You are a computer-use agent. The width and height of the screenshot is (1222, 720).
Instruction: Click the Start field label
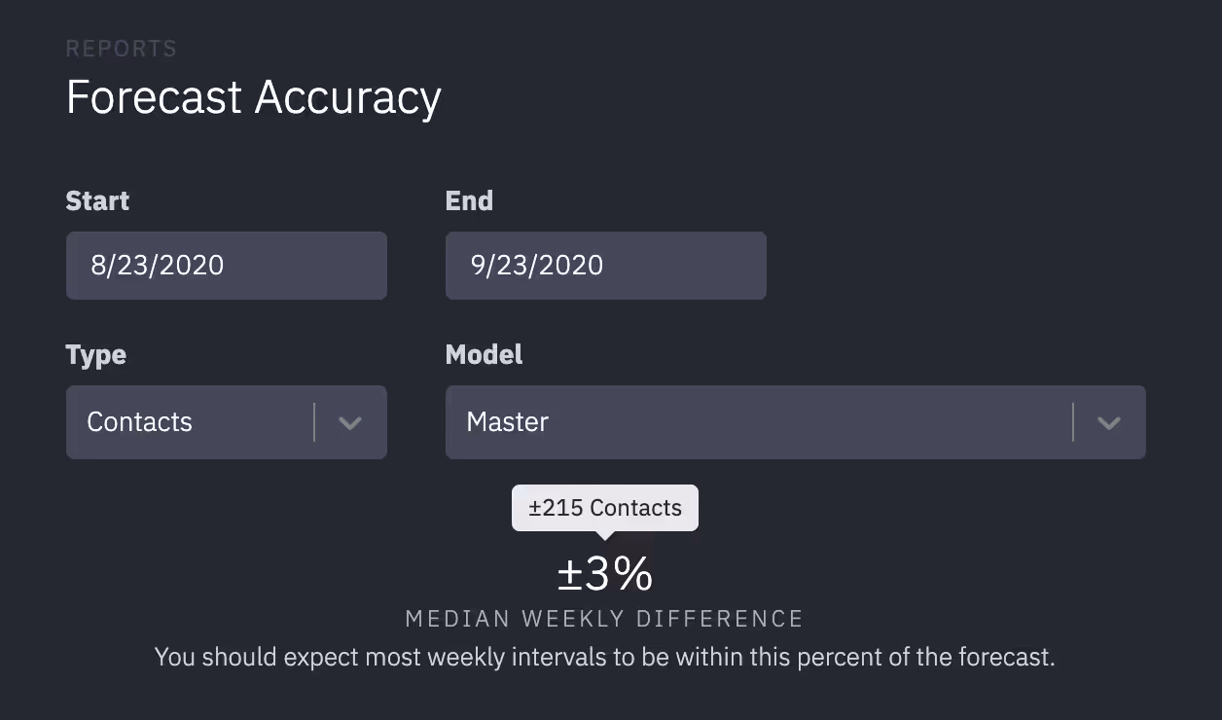pos(97,200)
